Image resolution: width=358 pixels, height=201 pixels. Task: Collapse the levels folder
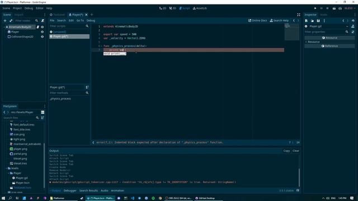[6, 168]
